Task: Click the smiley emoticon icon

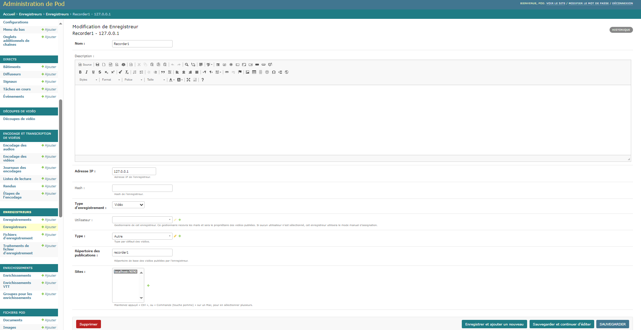Action: [267, 72]
